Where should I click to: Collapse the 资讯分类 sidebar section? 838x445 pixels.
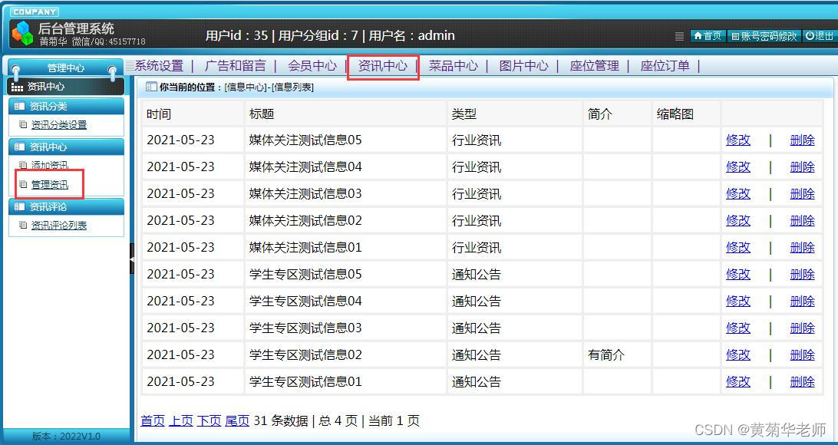(66, 107)
